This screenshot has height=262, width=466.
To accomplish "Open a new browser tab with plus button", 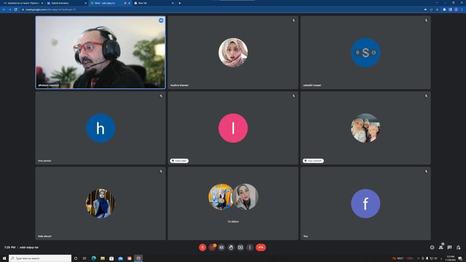I will [x=179, y=3].
